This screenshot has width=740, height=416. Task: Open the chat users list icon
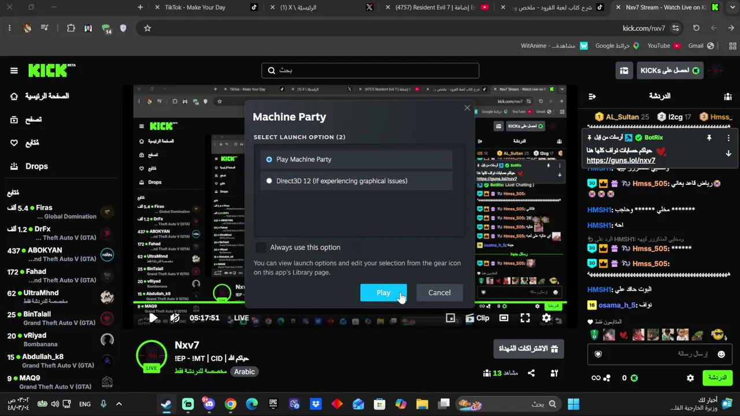pyautogui.click(x=728, y=96)
